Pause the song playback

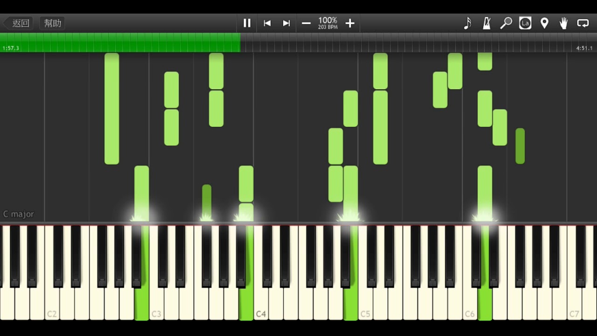(x=247, y=23)
